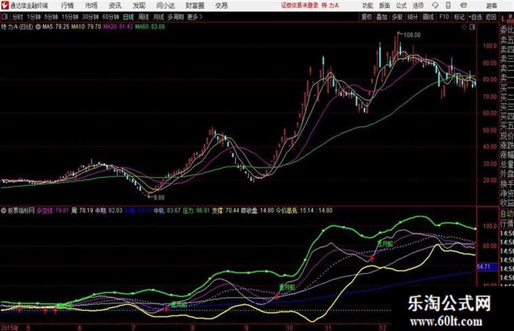Open the customer service headset icon
The image size is (514, 331).
tap(435, 5)
